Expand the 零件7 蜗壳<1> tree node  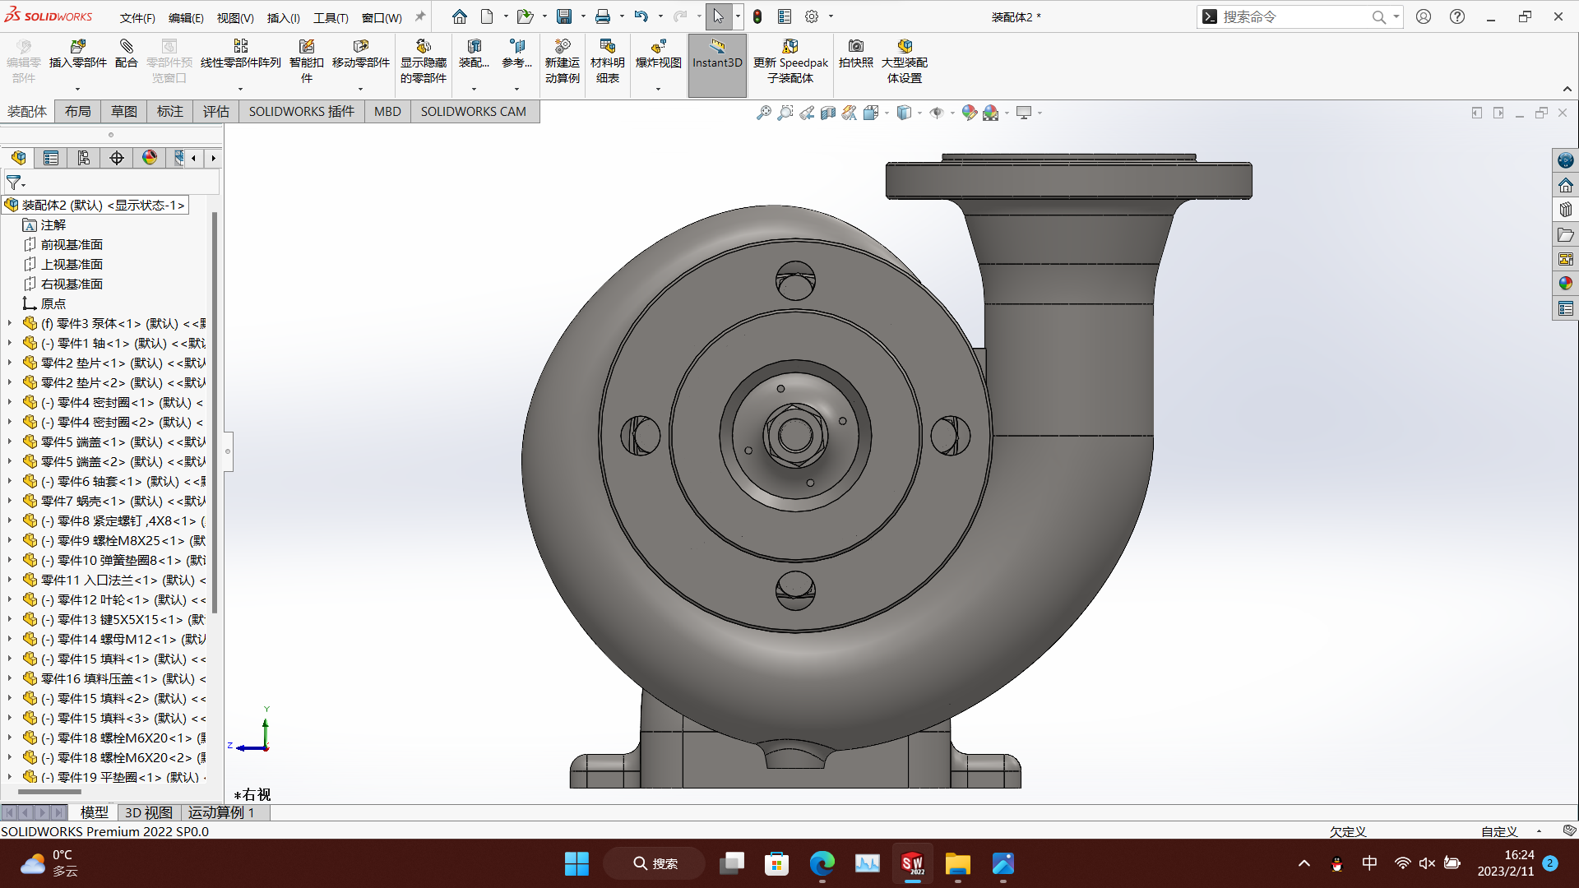[x=10, y=501]
